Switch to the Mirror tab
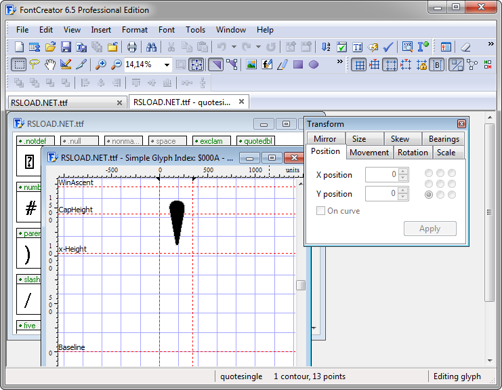This screenshot has width=502, height=390. point(325,139)
